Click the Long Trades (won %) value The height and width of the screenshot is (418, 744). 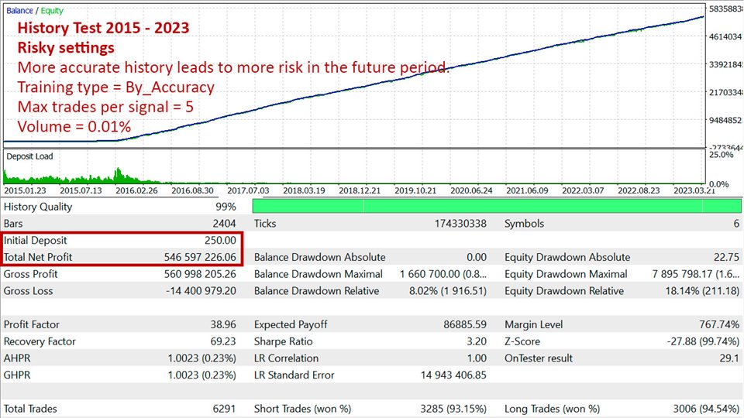(x=701, y=409)
